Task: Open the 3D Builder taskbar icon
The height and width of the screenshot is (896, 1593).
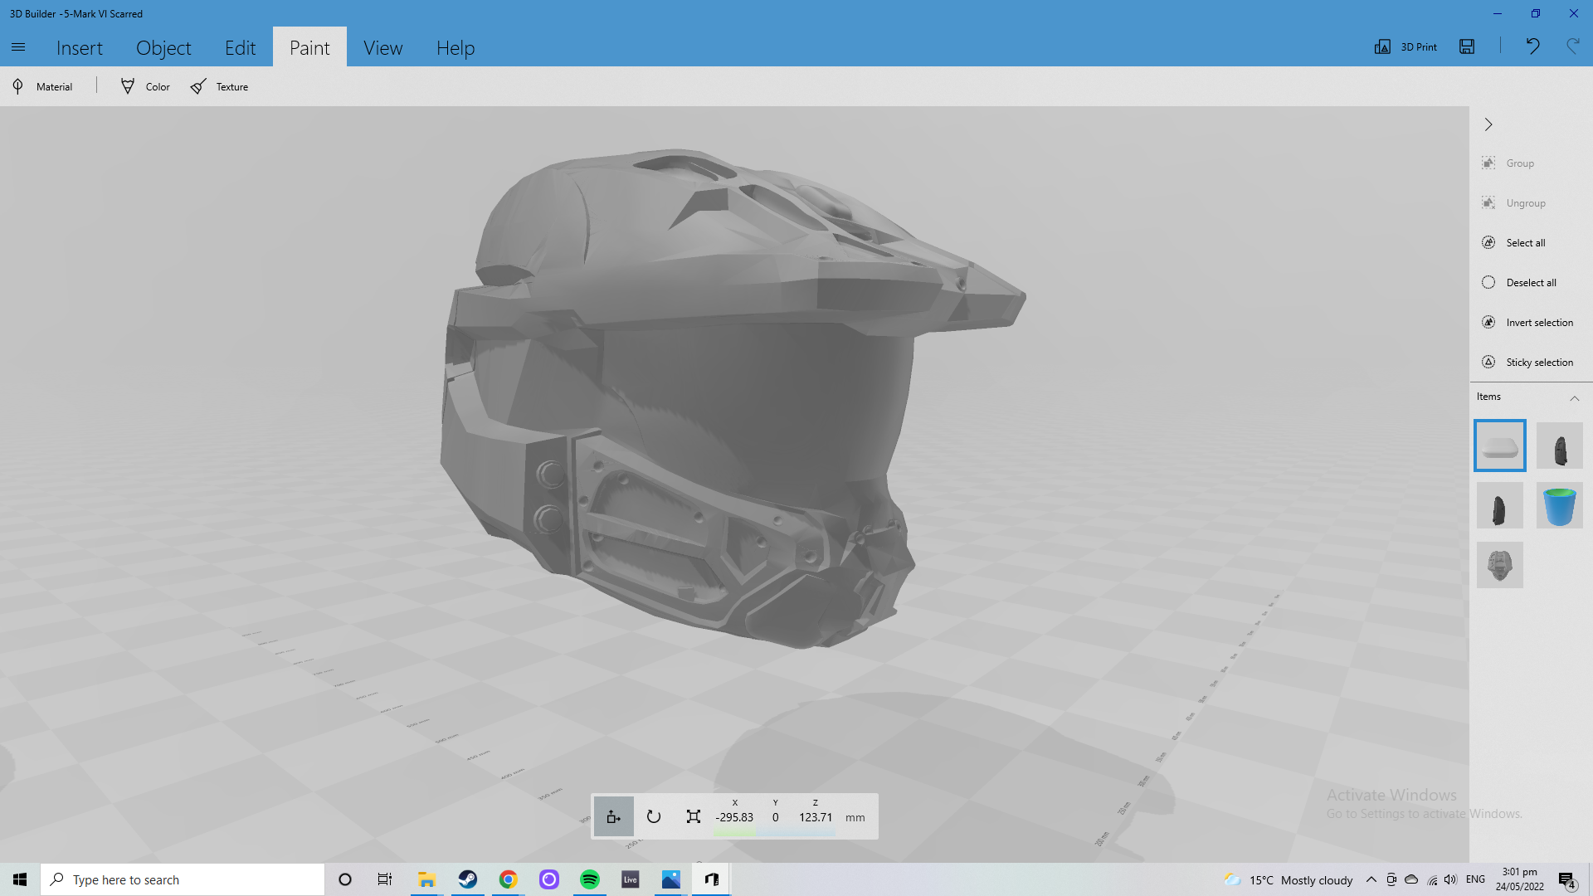Action: tap(711, 879)
